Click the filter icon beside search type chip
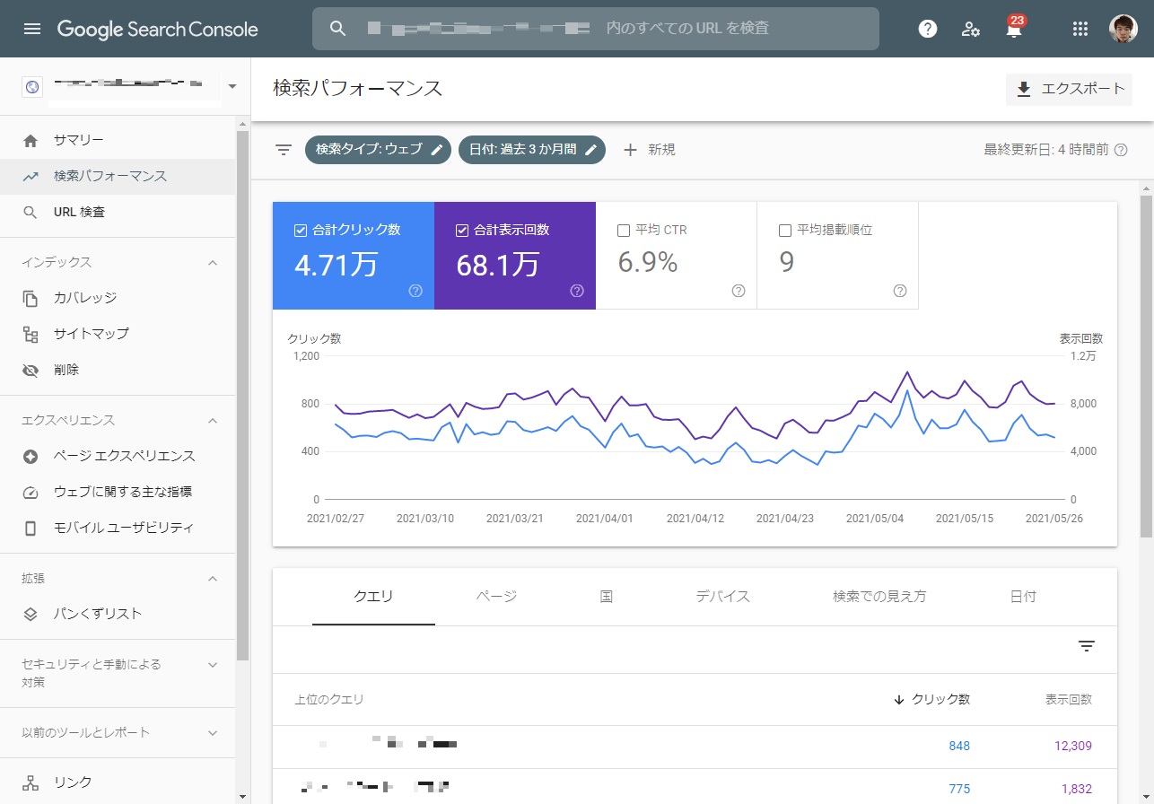Screen dimensions: 1154x804 (x=284, y=150)
